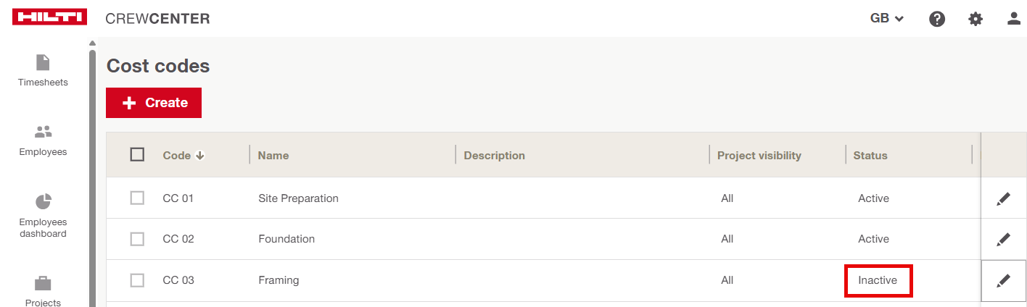Expand the GB country dropdown

886,19
